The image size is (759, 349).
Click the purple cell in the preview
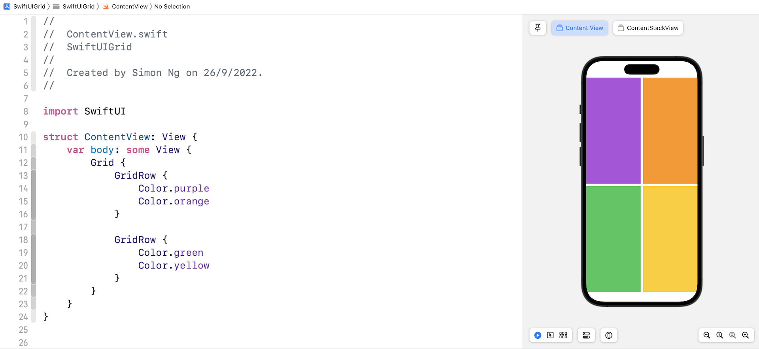coord(613,130)
